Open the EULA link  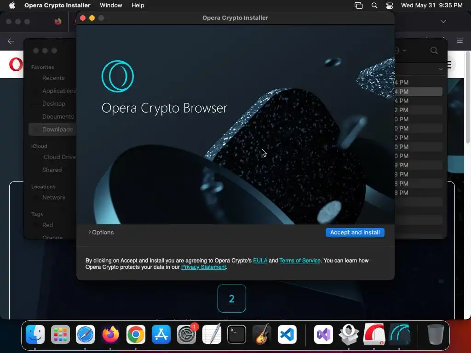(x=260, y=261)
